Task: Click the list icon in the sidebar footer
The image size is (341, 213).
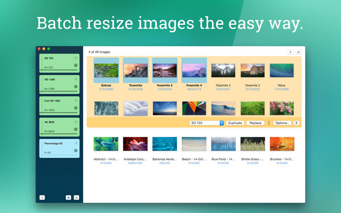Action: (76, 197)
